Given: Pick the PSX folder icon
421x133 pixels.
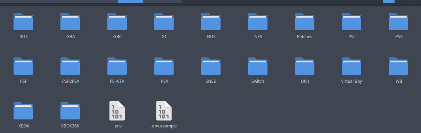Looking at the screenshot, I should tap(164, 66).
